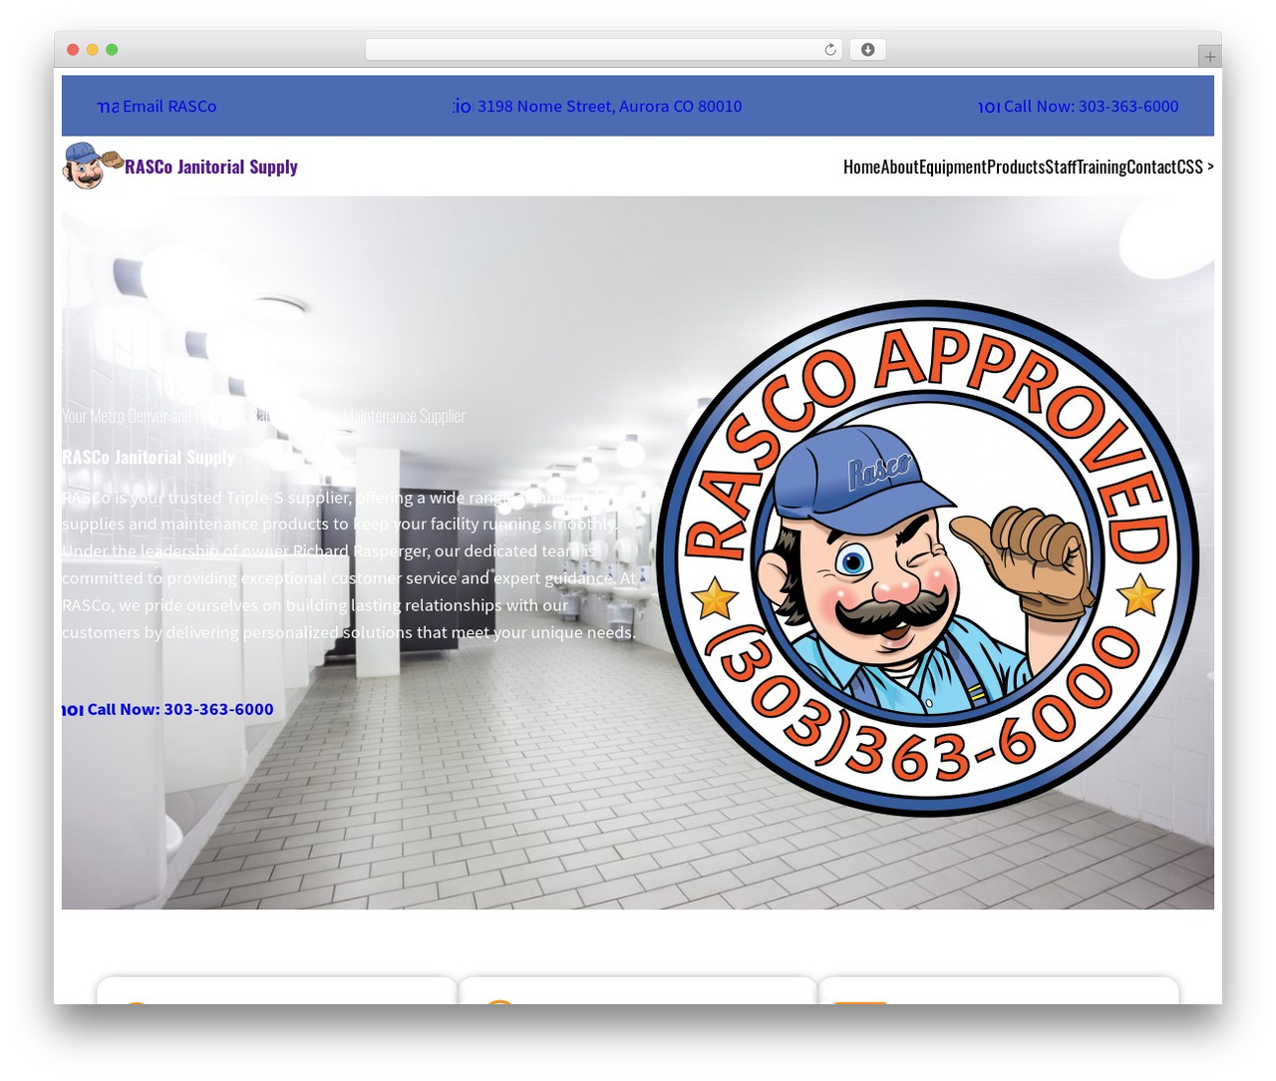The width and height of the screenshot is (1276, 1081).
Task: Click the RASCo mascot logo in header
Action: 93,166
